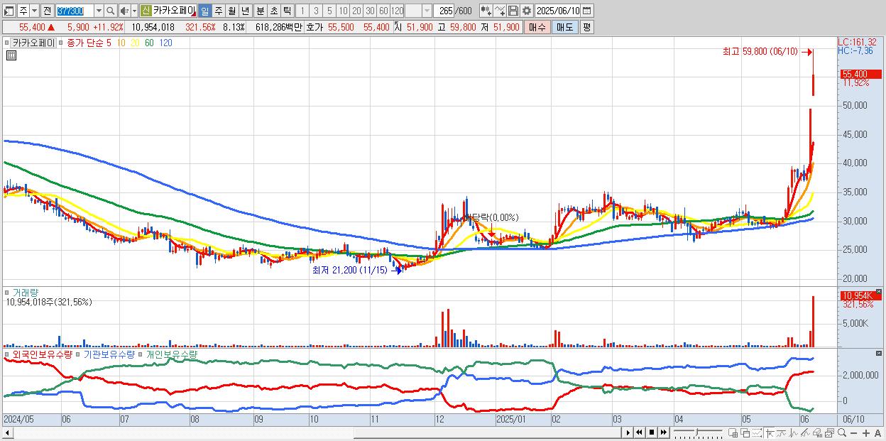Screen dimensions: 886x441
Task: Click the diagonal line drawing icon
Action: tap(805, 432)
